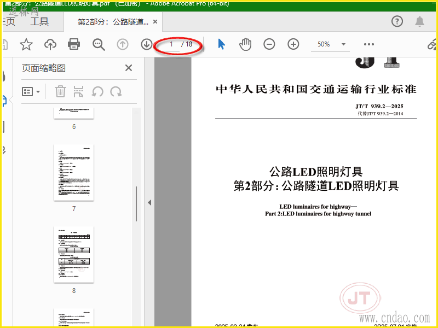Open the more tools ellipsis menu
438x328 pixels.
tap(368, 44)
